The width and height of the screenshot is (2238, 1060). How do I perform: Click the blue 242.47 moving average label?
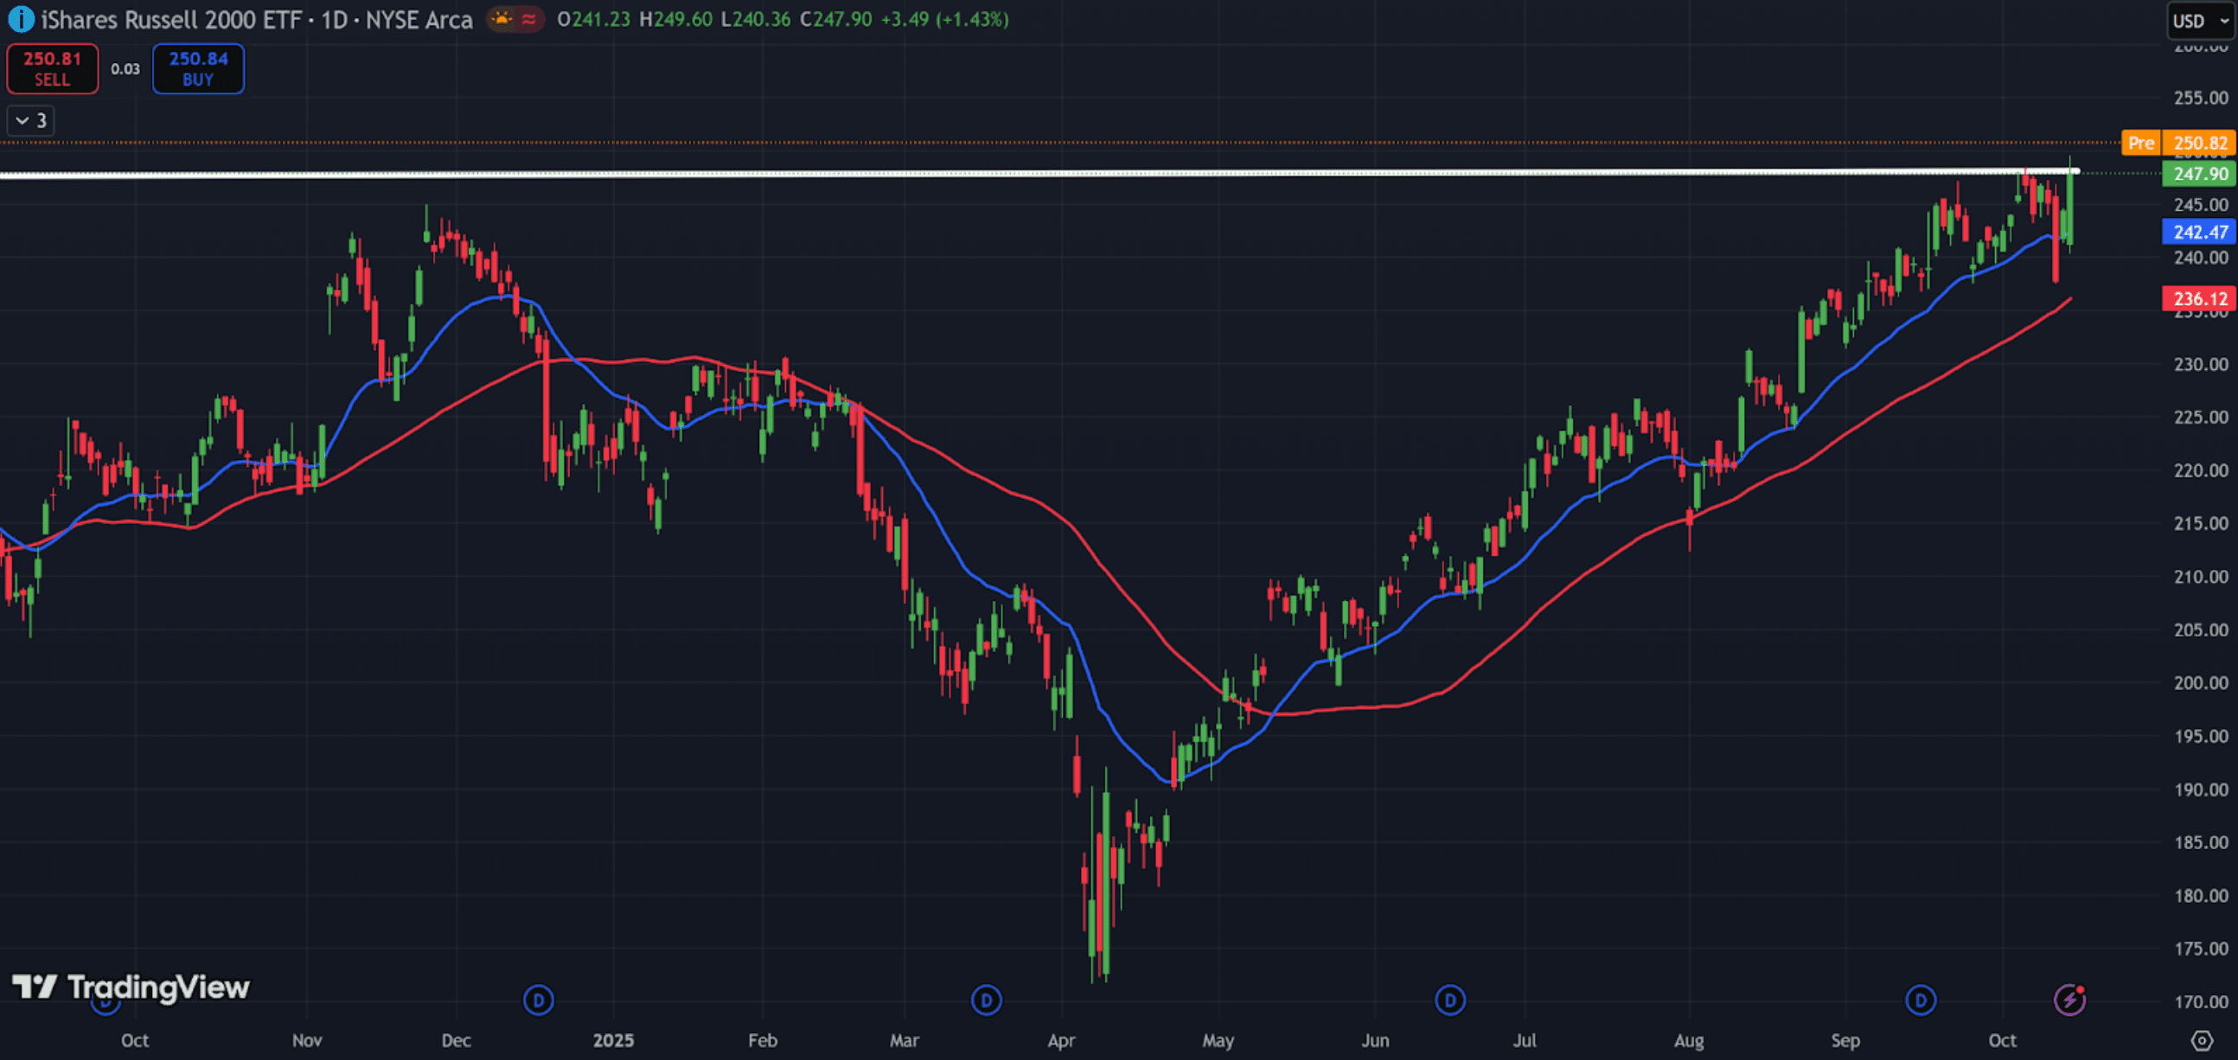point(2198,232)
